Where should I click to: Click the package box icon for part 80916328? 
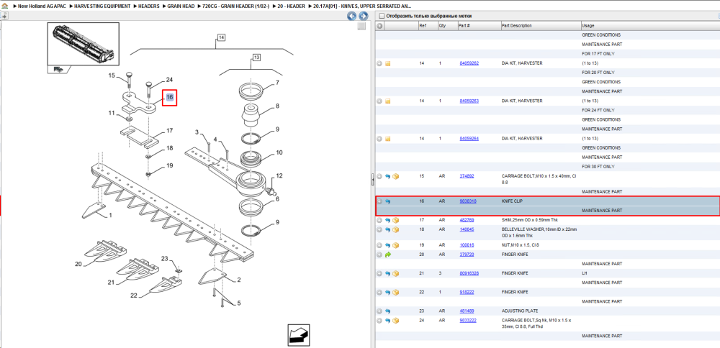coord(395,273)
